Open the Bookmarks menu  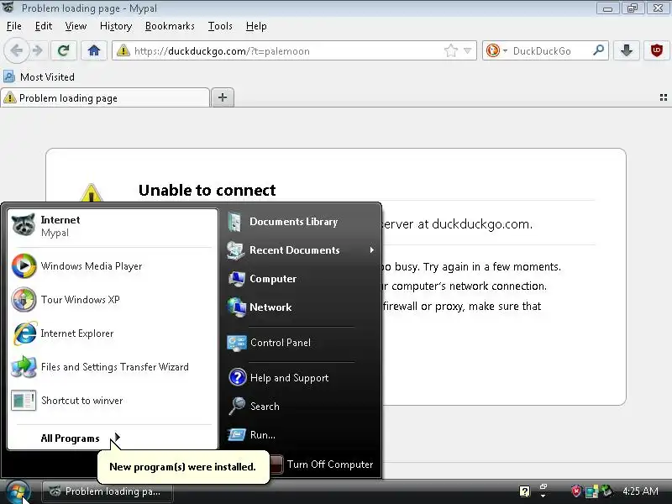[x=170, y=26]
